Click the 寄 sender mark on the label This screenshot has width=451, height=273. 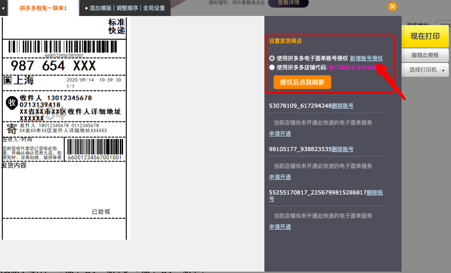[x=12, y=129]
